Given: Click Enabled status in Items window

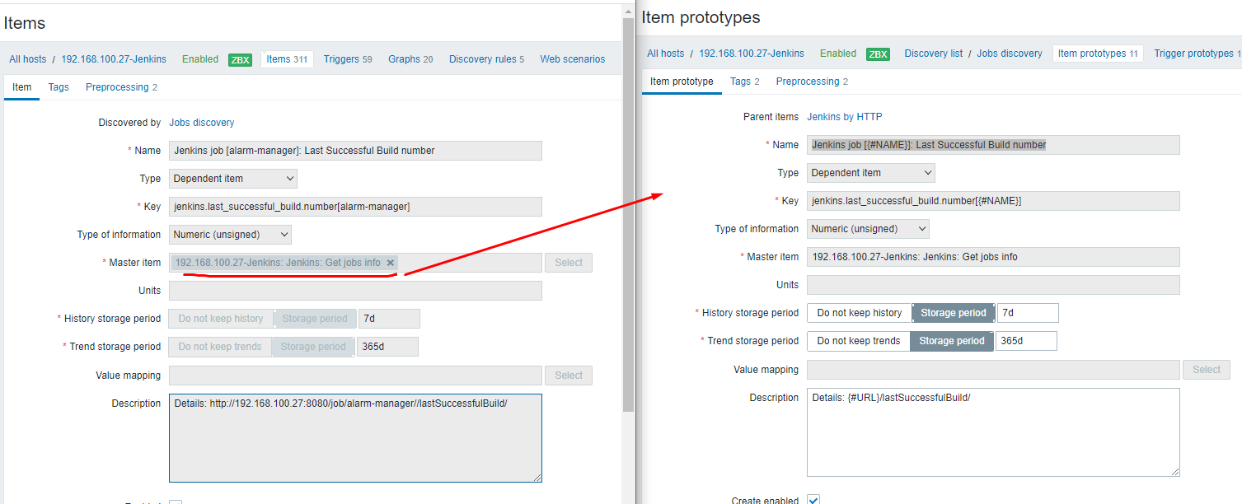Looking at the screenshot, I should click(x=200, y=59).
